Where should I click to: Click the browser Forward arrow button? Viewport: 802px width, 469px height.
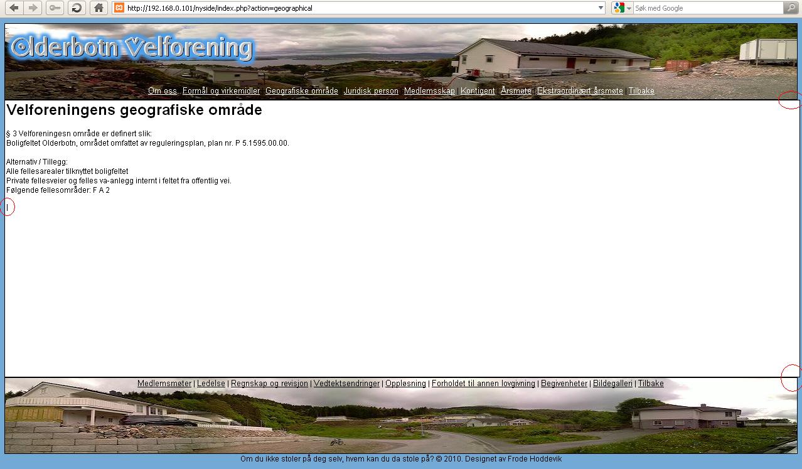click(33, 8)
